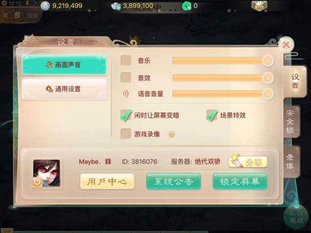Screen dimensions: 311x233
Task: Switch to 通用设置 general settings tab
Action: click(x=65, y=89)
